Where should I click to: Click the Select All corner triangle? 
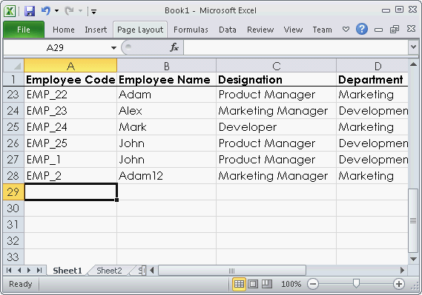tap(14, 66)
